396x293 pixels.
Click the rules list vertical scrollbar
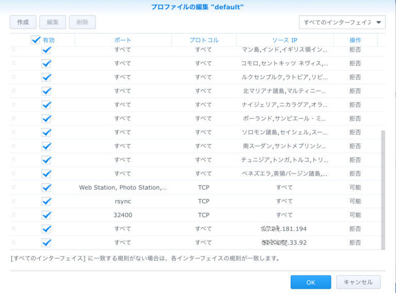click(x=383, y=190)
